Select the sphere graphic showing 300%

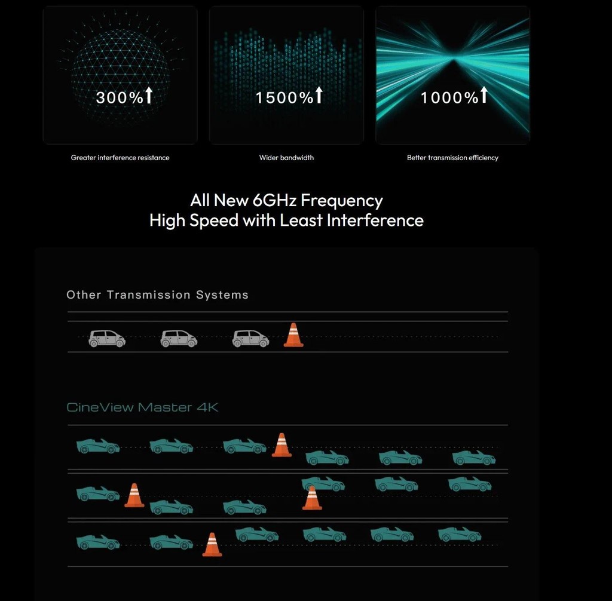120,75
